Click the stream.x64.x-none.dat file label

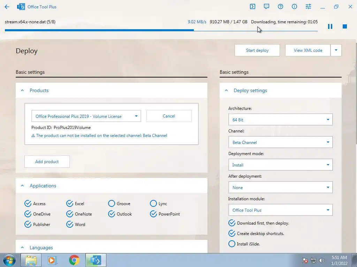30,22
